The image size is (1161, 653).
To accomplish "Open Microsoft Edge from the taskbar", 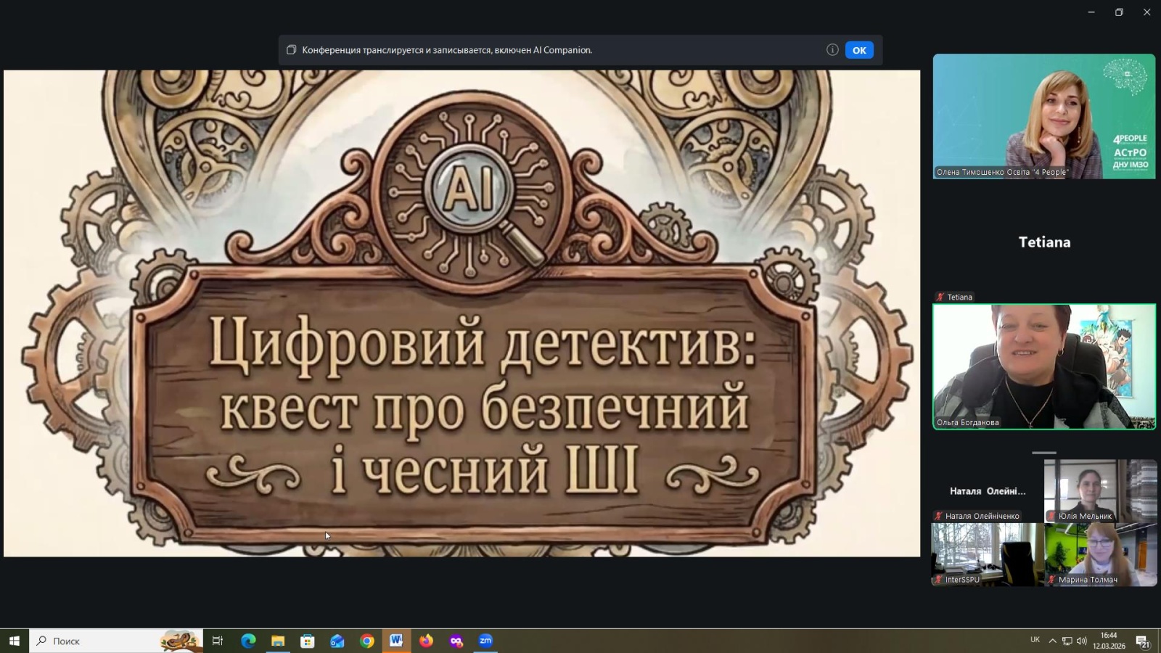I will (248, 641).
